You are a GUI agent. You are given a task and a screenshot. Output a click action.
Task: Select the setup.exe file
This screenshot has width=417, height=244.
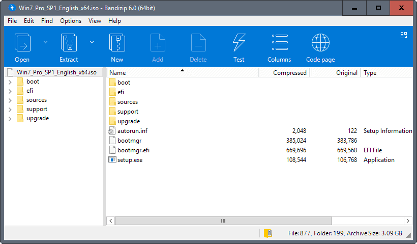pyautogui.click(x=130, y=160)
